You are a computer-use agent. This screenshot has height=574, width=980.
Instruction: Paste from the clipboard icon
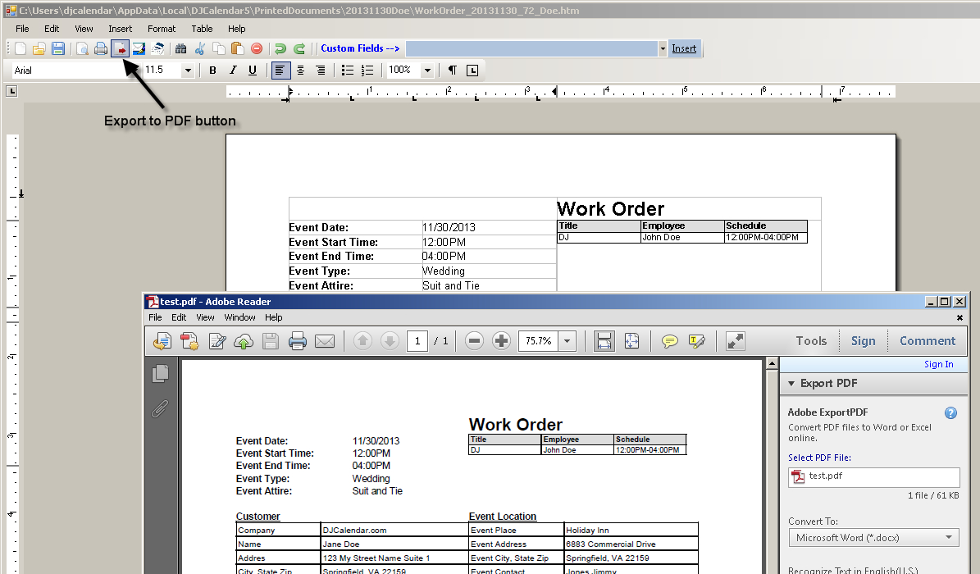238,48
